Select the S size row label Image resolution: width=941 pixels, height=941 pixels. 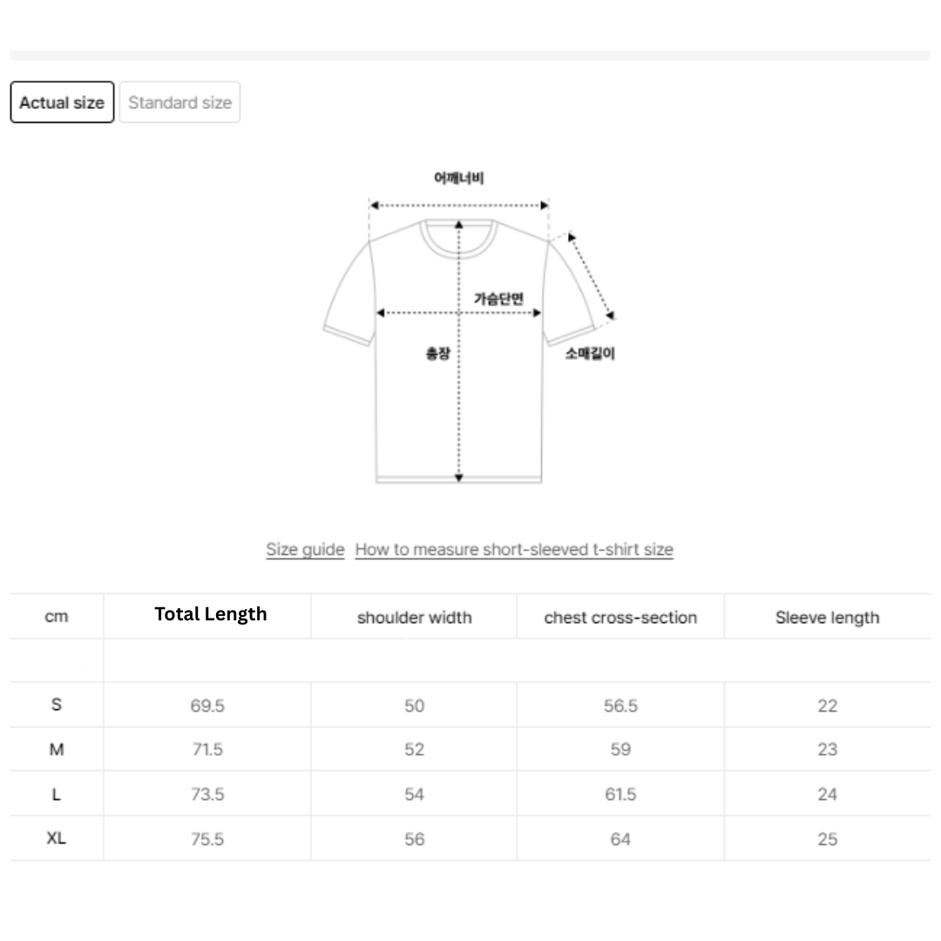coord(57,705)
